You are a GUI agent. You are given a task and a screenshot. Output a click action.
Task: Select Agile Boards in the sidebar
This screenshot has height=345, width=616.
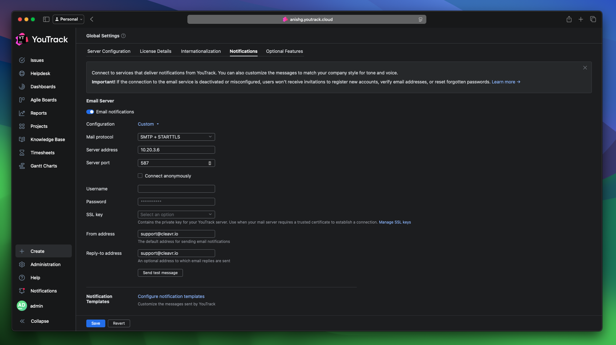click(x=43, y=100)
